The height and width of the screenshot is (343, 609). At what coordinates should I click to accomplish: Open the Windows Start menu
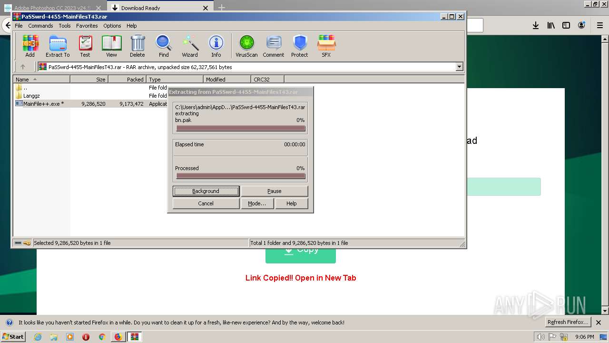pyautogui.click(x=13, y=337)
